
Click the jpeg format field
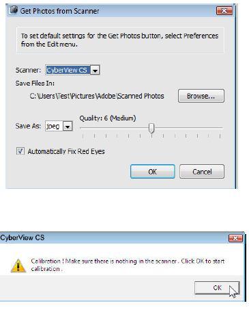tap(54, 126)
